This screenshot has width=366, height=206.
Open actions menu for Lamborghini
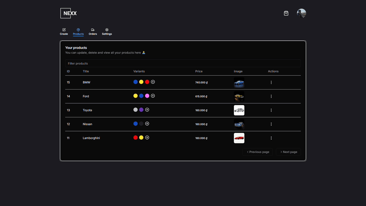click(x=271, y=138)
